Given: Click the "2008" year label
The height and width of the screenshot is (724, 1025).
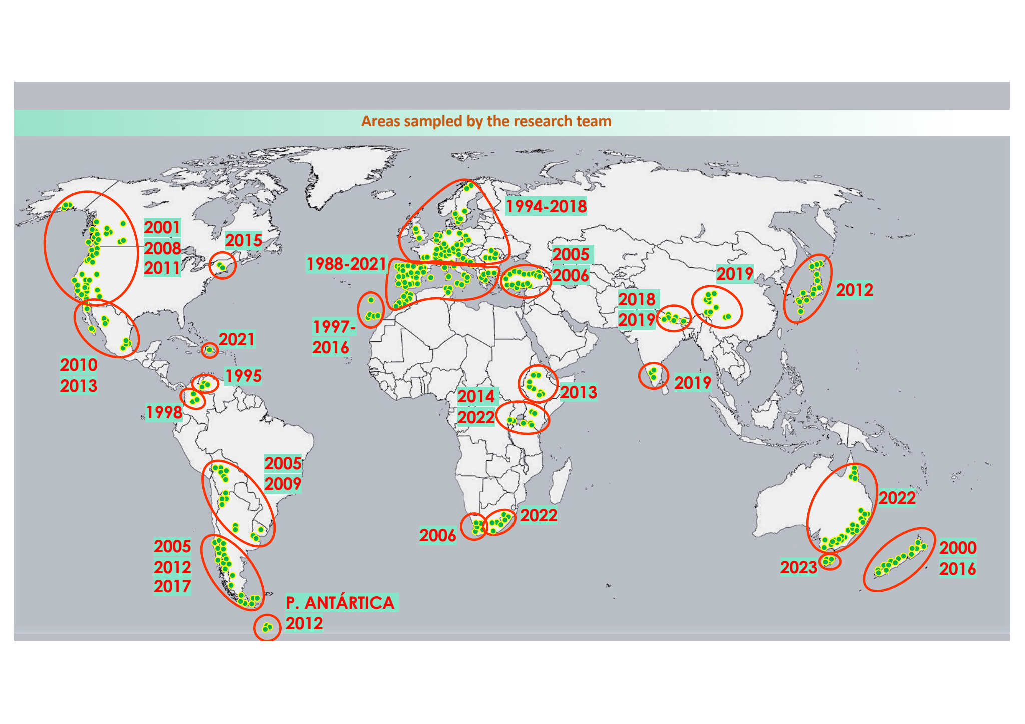Looking at the screenshot, I should (x=162, y=248).
